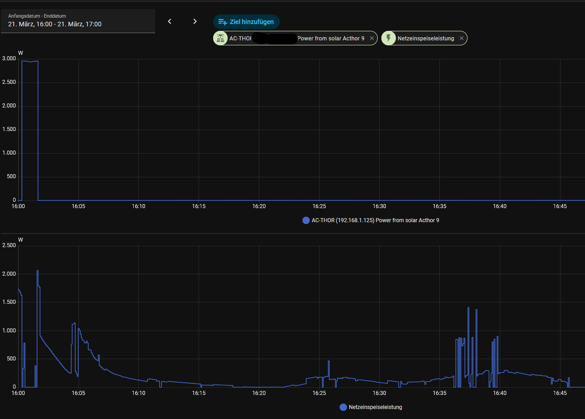Go to the previous time range
The height and width of the screenshot is (419, 585).
(170, 21)
